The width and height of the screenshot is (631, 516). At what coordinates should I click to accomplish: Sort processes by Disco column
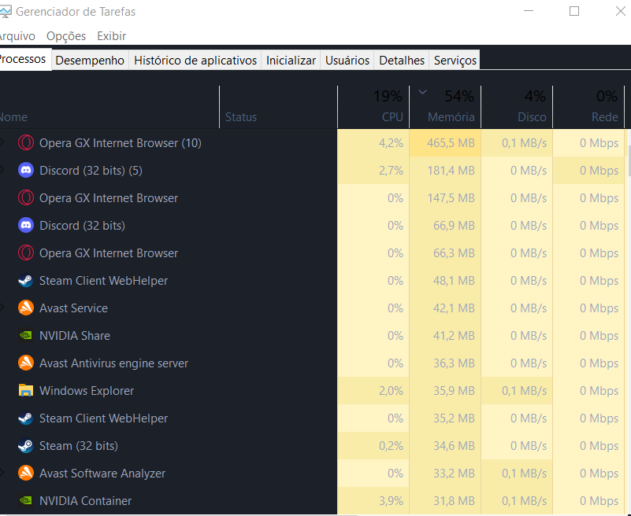click(x=517, y=107)
